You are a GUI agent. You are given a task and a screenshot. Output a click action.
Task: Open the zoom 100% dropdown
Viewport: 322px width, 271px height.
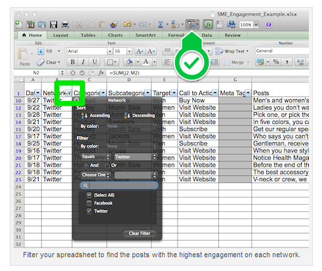click(256, 24)
